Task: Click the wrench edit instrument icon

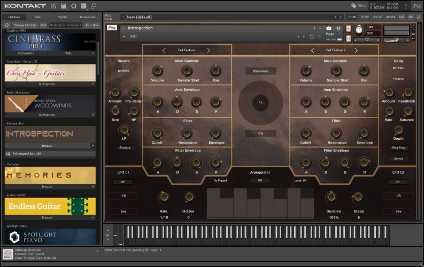Action: [112, 28]
